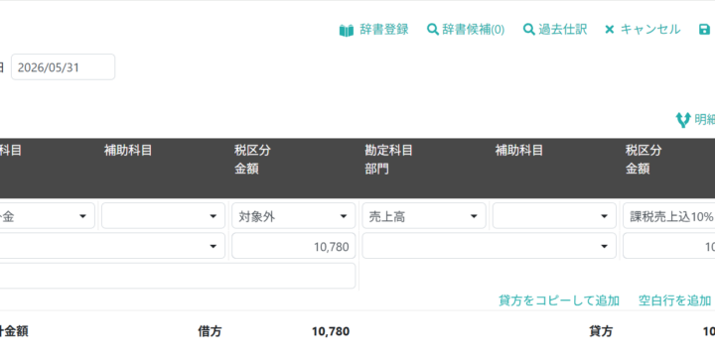The width and height of the screenshot is (715, 357).
Task: Open 辞書登録 dictionary registration
Action: click(x=384, y=30)
